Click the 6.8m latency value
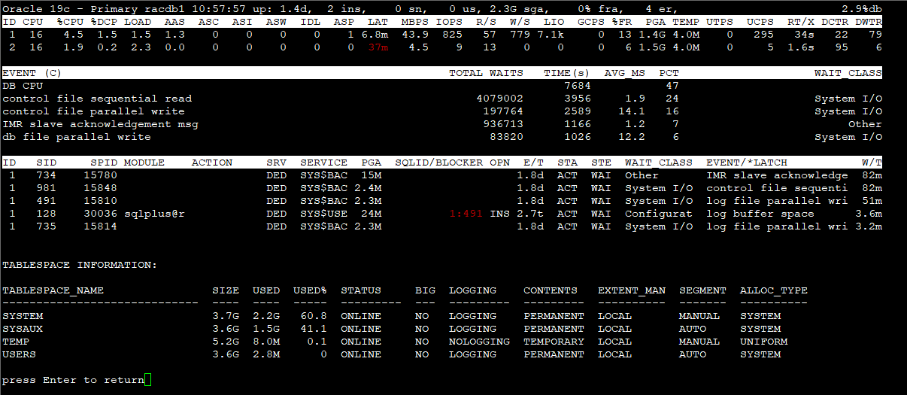Viewport: 907px width, 395px height. click(x=375, y=35)
